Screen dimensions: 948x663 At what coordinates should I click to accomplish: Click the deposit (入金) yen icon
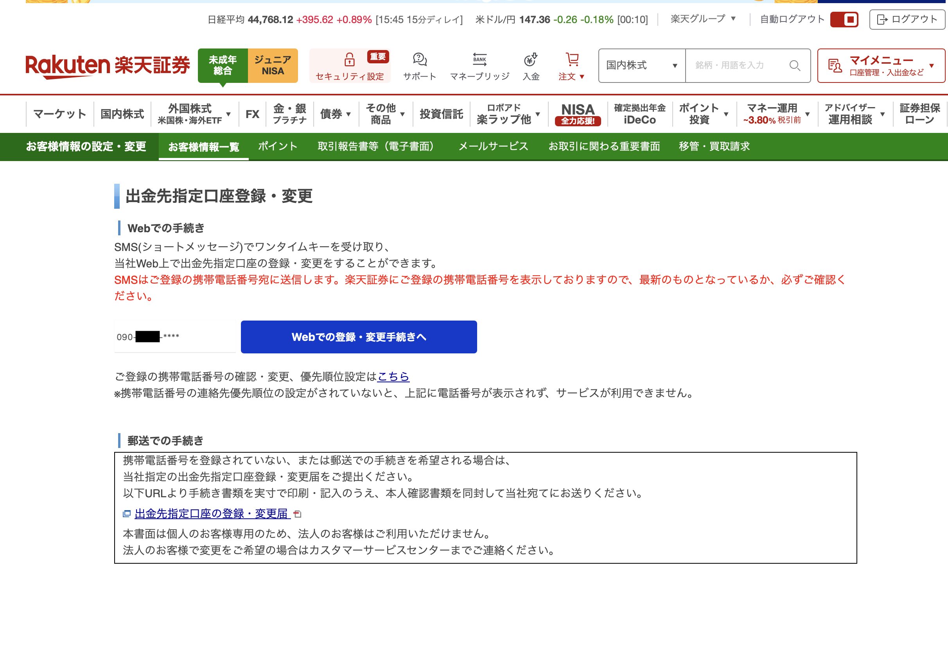pos(531,59)
